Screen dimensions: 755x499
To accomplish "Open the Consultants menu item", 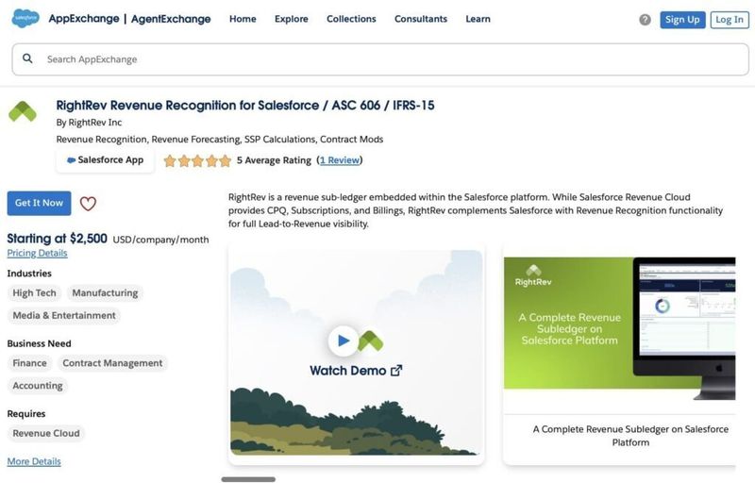I will (x=421, y=19).
